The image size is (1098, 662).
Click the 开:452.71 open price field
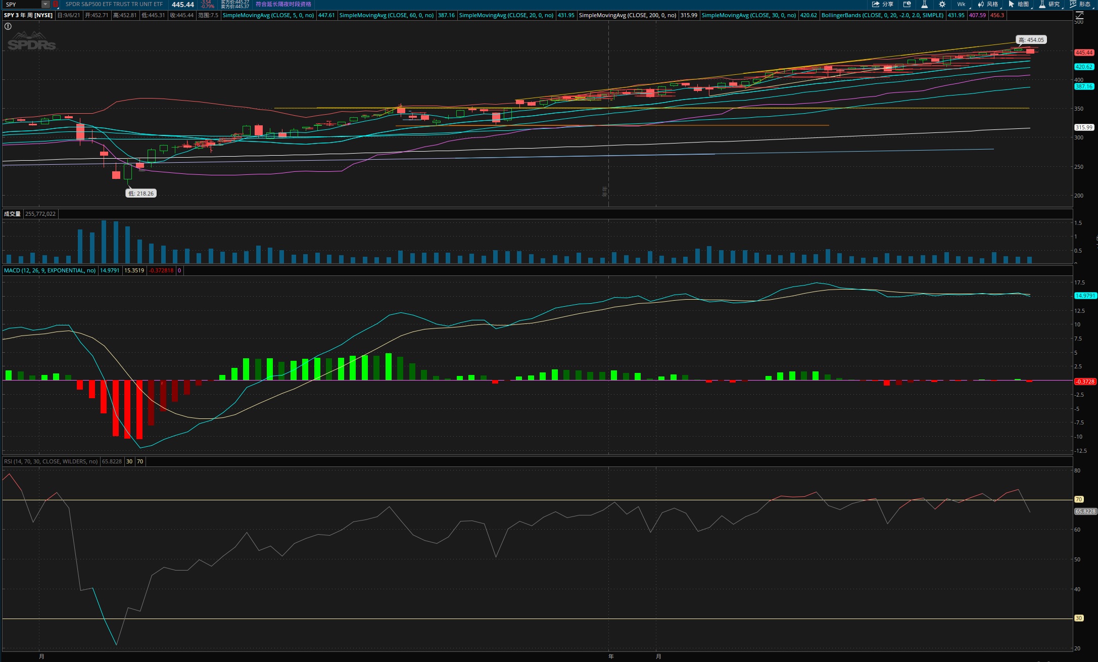click(x=97, y=15)
